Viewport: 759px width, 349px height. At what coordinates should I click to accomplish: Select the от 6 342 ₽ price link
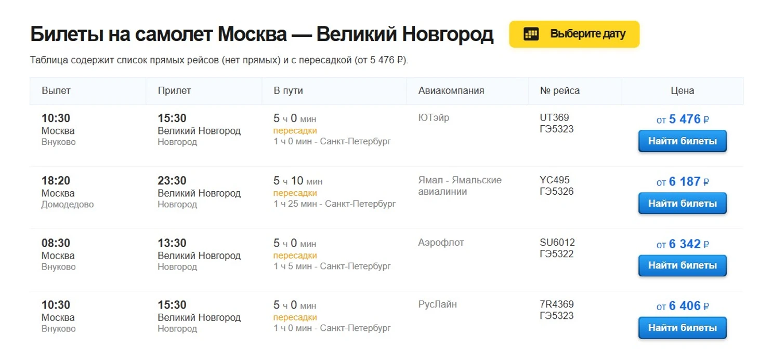[683, 244]
